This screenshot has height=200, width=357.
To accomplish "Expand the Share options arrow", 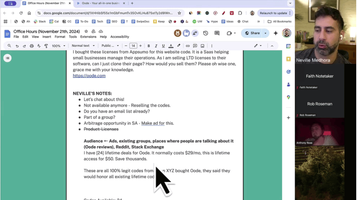I will pos(265,33).
